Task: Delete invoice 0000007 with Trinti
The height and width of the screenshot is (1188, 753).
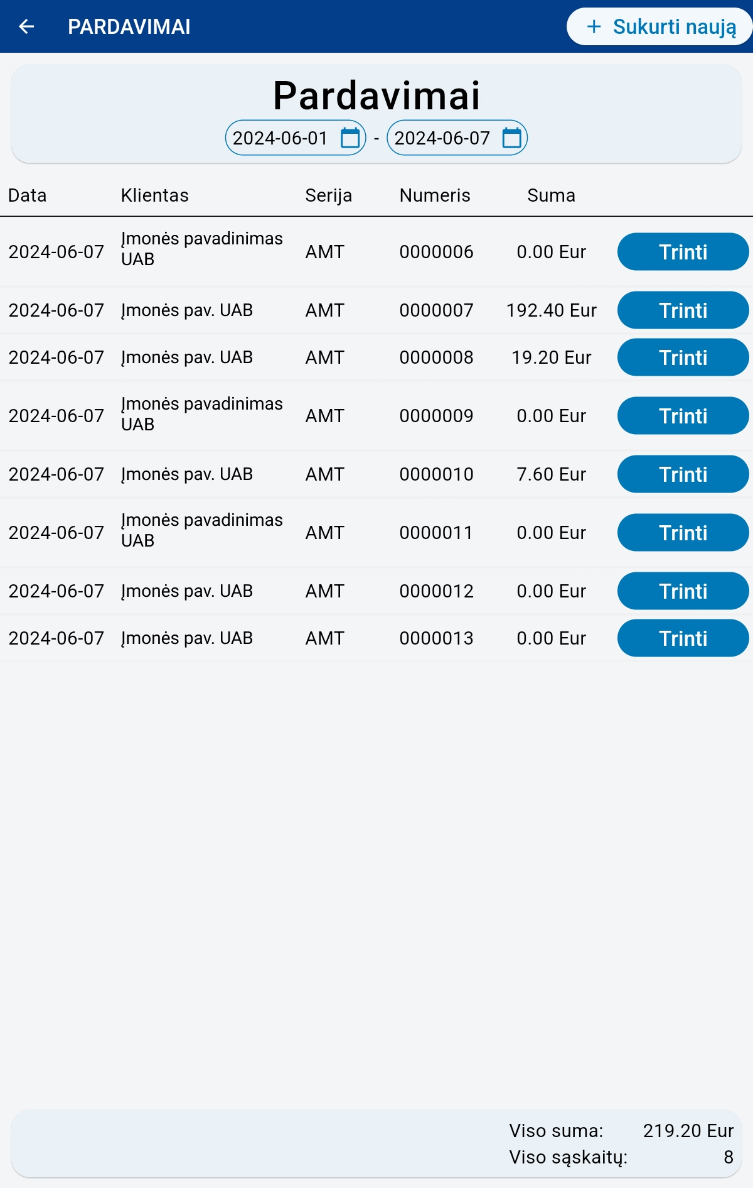Action: click(x=683, y=310)
